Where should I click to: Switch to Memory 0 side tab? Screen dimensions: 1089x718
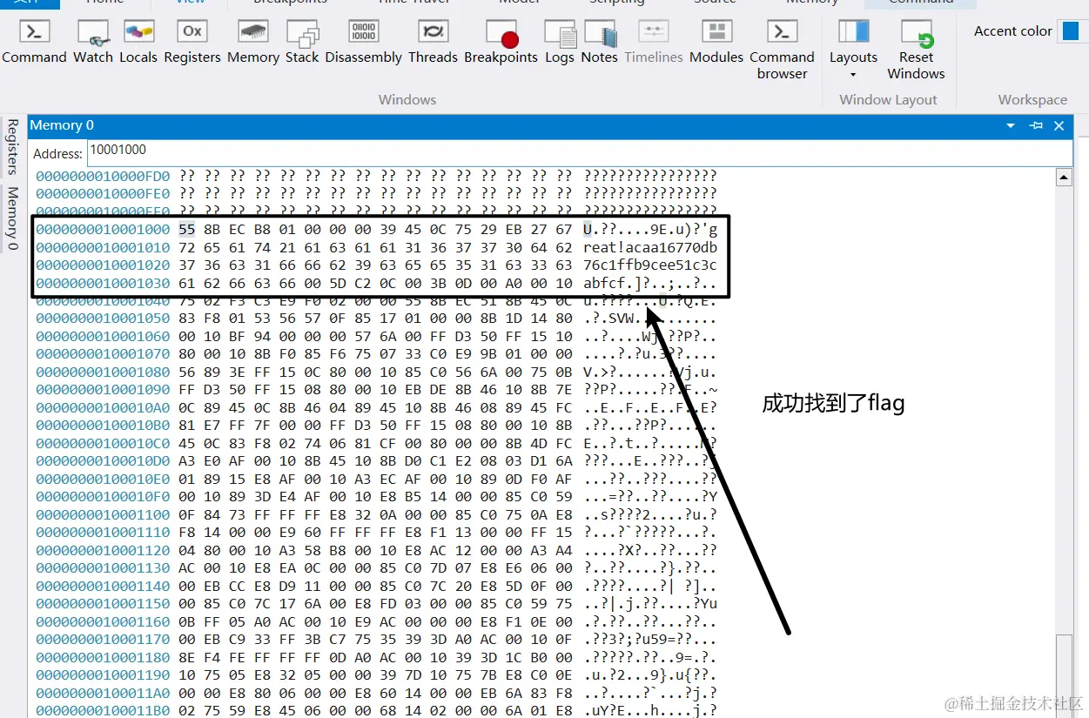tap(12, 218)
